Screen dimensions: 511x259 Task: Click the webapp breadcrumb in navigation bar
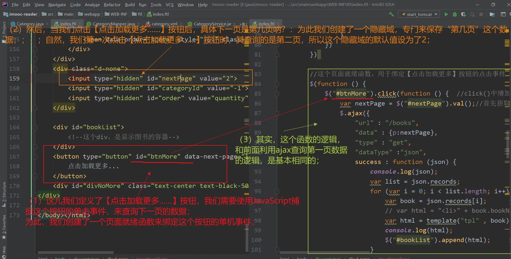(92, 14)
